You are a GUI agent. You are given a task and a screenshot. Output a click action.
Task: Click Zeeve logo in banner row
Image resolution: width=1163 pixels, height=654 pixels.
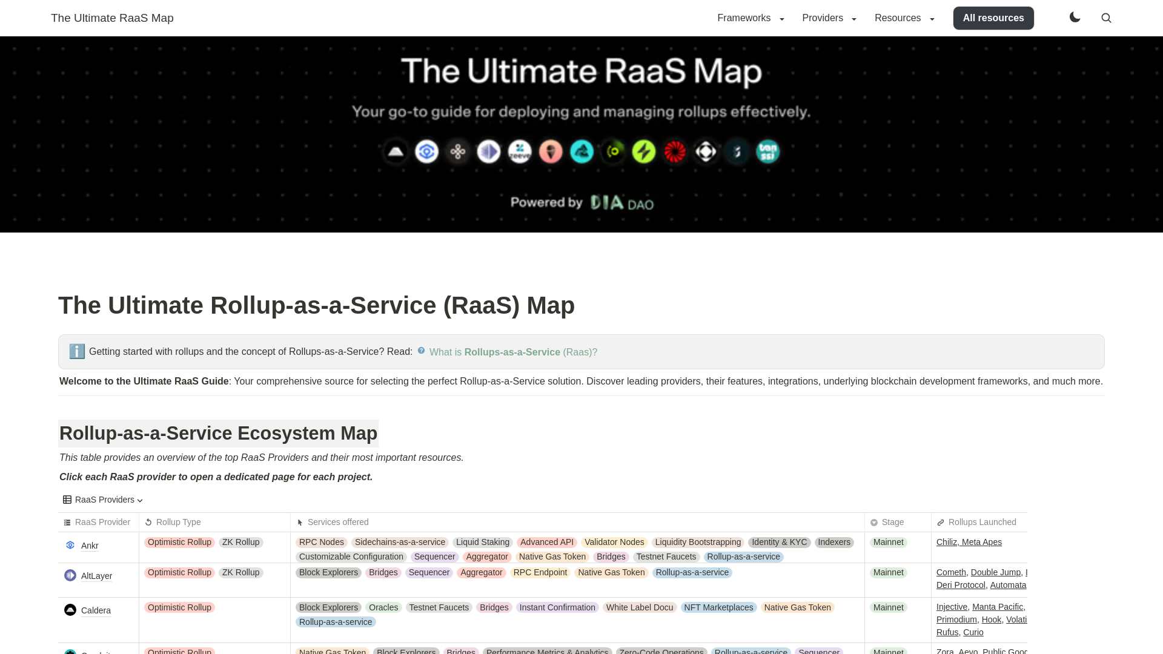pyautogui.click(x=520, y=151)
